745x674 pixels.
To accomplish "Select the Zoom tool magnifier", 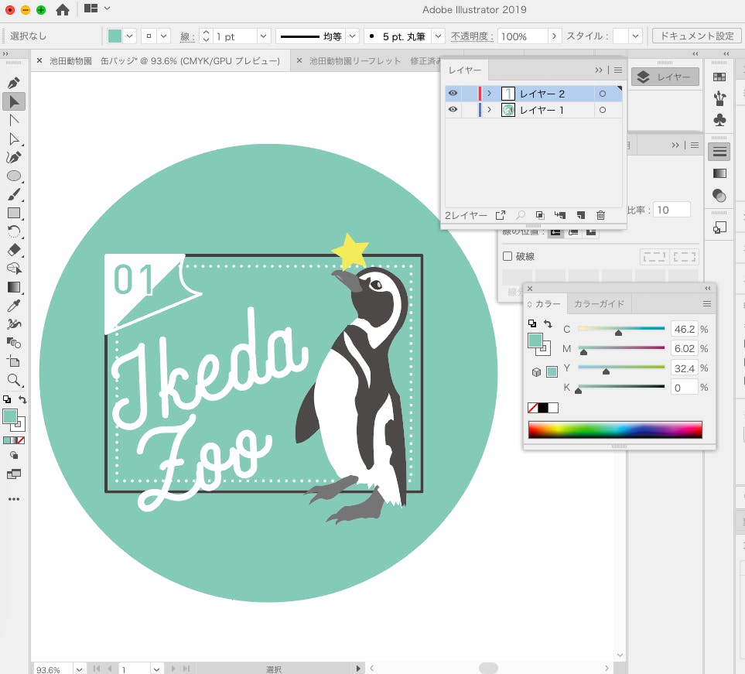I will click(14, 380).
